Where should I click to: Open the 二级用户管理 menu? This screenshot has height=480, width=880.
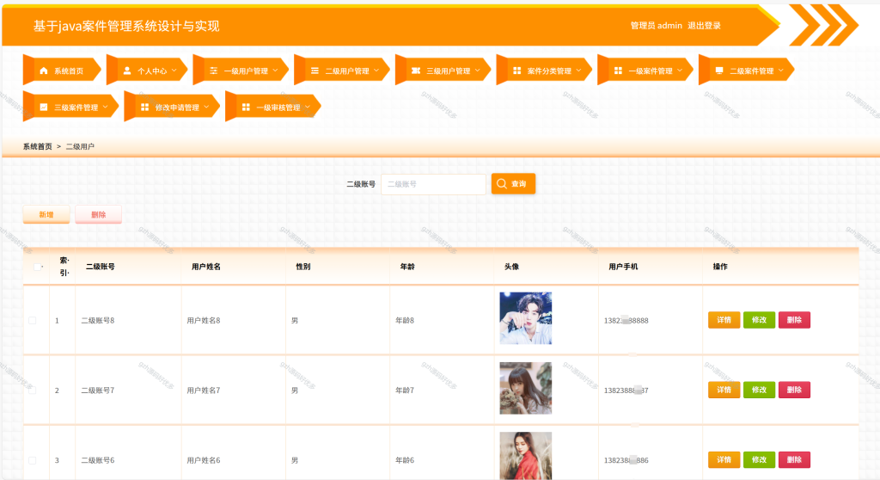341,71
